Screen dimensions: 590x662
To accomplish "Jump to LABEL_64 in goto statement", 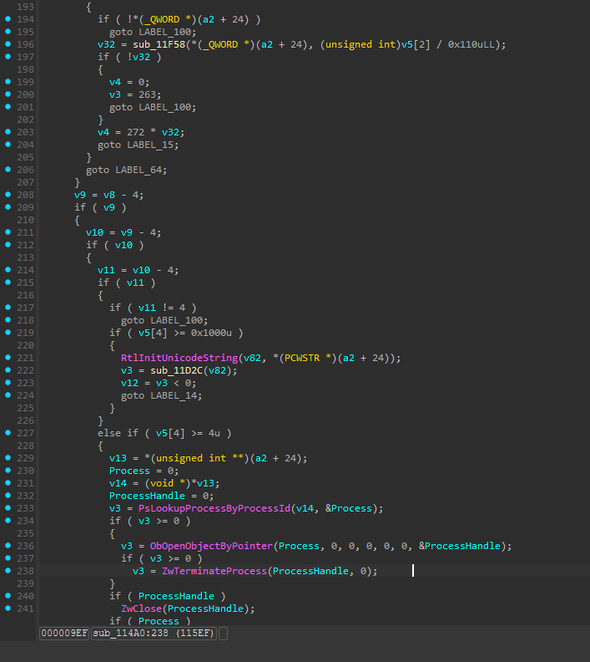I will tap(139, 171).
